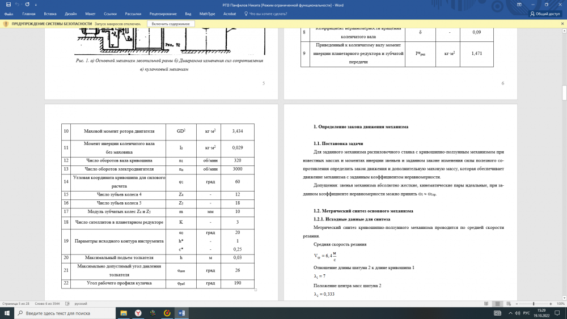Click heading '1.1. Постановка задачи'
Viewport: 567px width, 319px height.
click(338, 143)
